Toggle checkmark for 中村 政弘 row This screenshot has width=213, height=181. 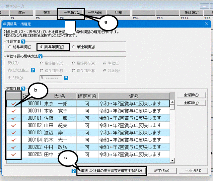coord(14,147)
